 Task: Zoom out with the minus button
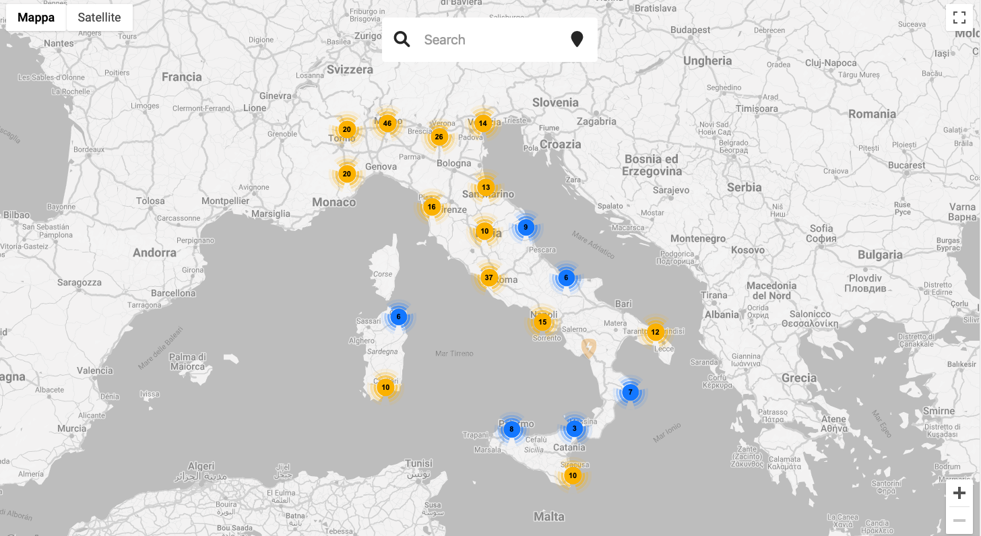tap(959, 520)
